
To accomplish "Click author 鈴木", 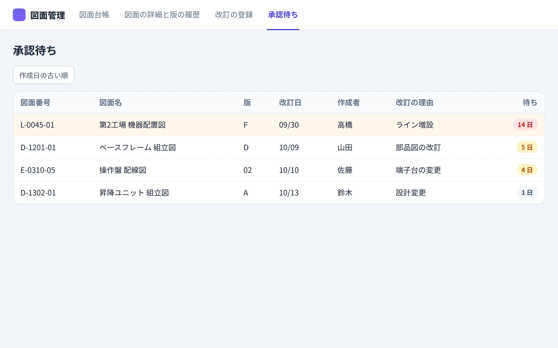I will click(x=345, y=193).
